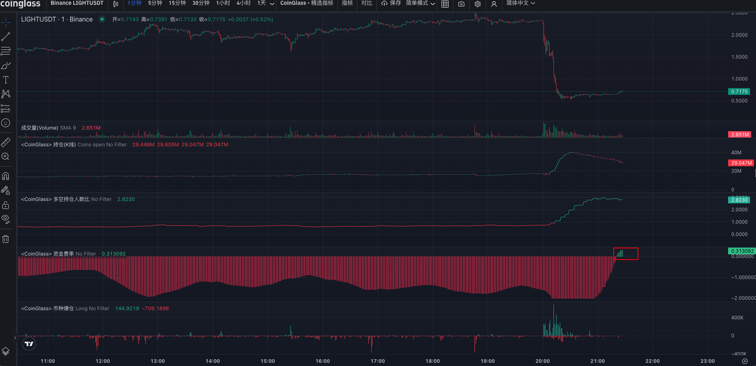The height and width of the screenshot is (366, 756).
Task: Switch to the 15分钟 timeframe
Action: click(x=177, y=3)
